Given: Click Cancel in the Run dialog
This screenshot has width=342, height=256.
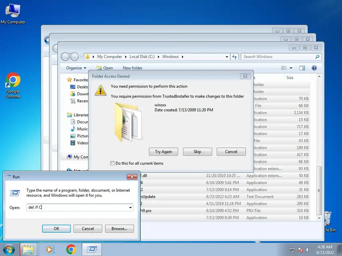Looking at the screenshot, I should [88, 229].
